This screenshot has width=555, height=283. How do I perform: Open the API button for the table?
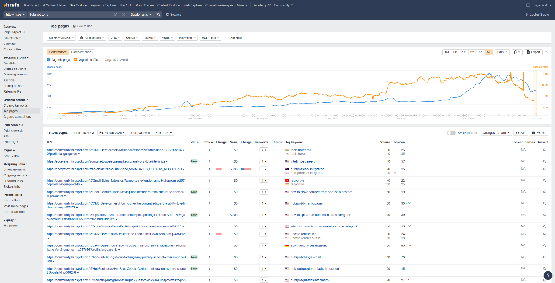pos(521,133)
